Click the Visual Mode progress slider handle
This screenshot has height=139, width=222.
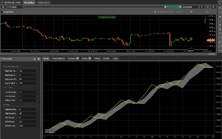coord(155,12)
